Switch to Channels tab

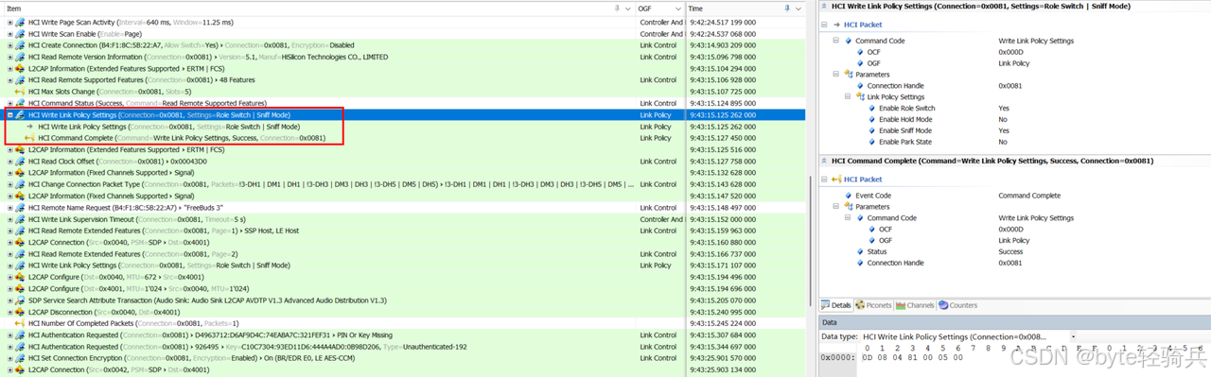(915, 305)
